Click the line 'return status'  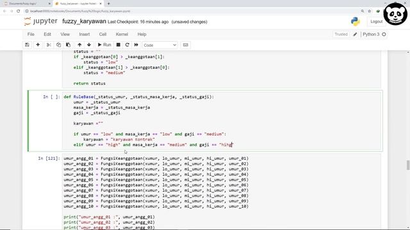point(90,84)
